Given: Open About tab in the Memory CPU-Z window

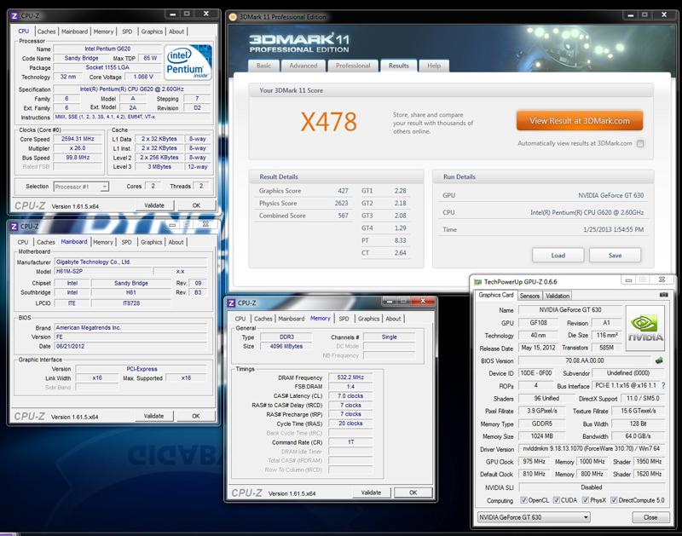Looking at the screenshot, I should [393, 319].
